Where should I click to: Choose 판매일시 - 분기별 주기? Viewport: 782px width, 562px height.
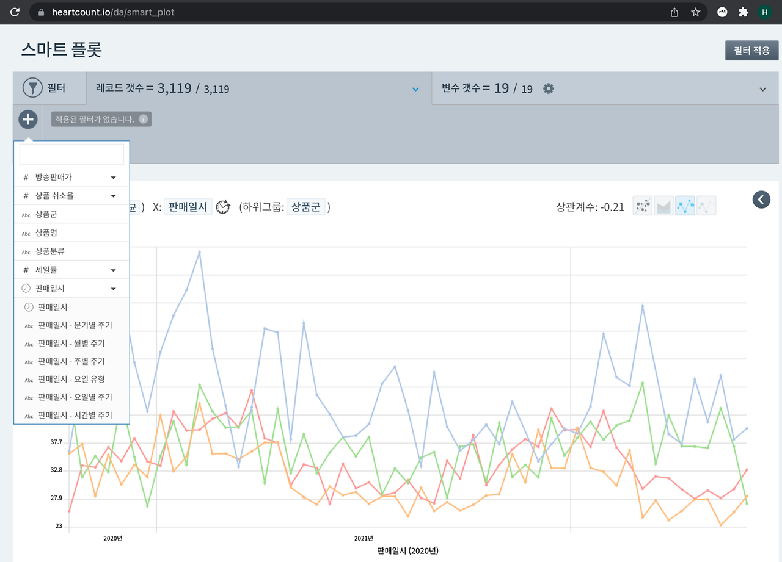point(71,325)
